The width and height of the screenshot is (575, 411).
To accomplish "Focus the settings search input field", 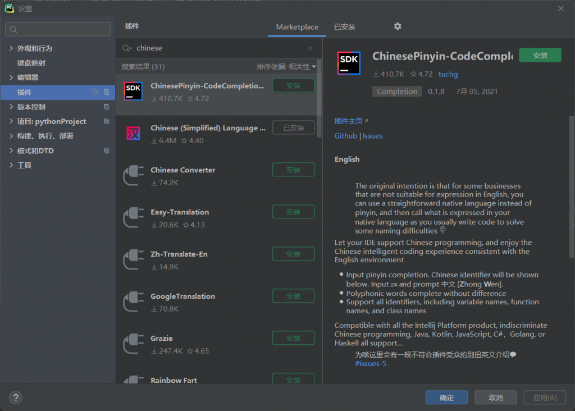I will tap(58, 29).
